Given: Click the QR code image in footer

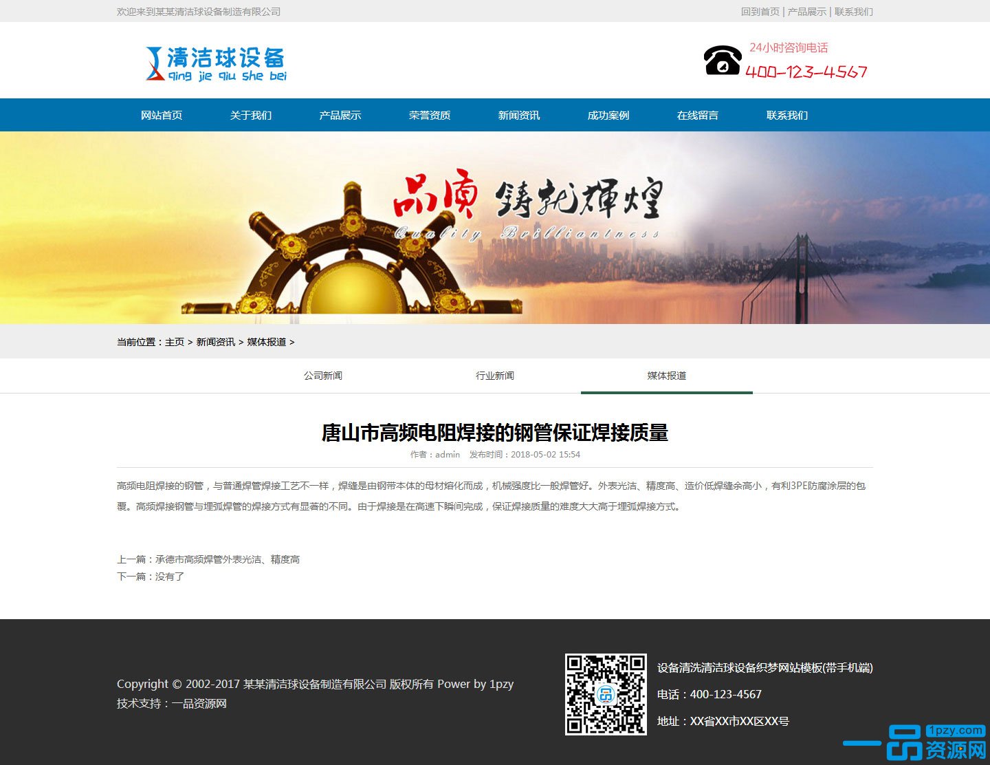Looking at the screenshot, I should [x=606, y=694].
